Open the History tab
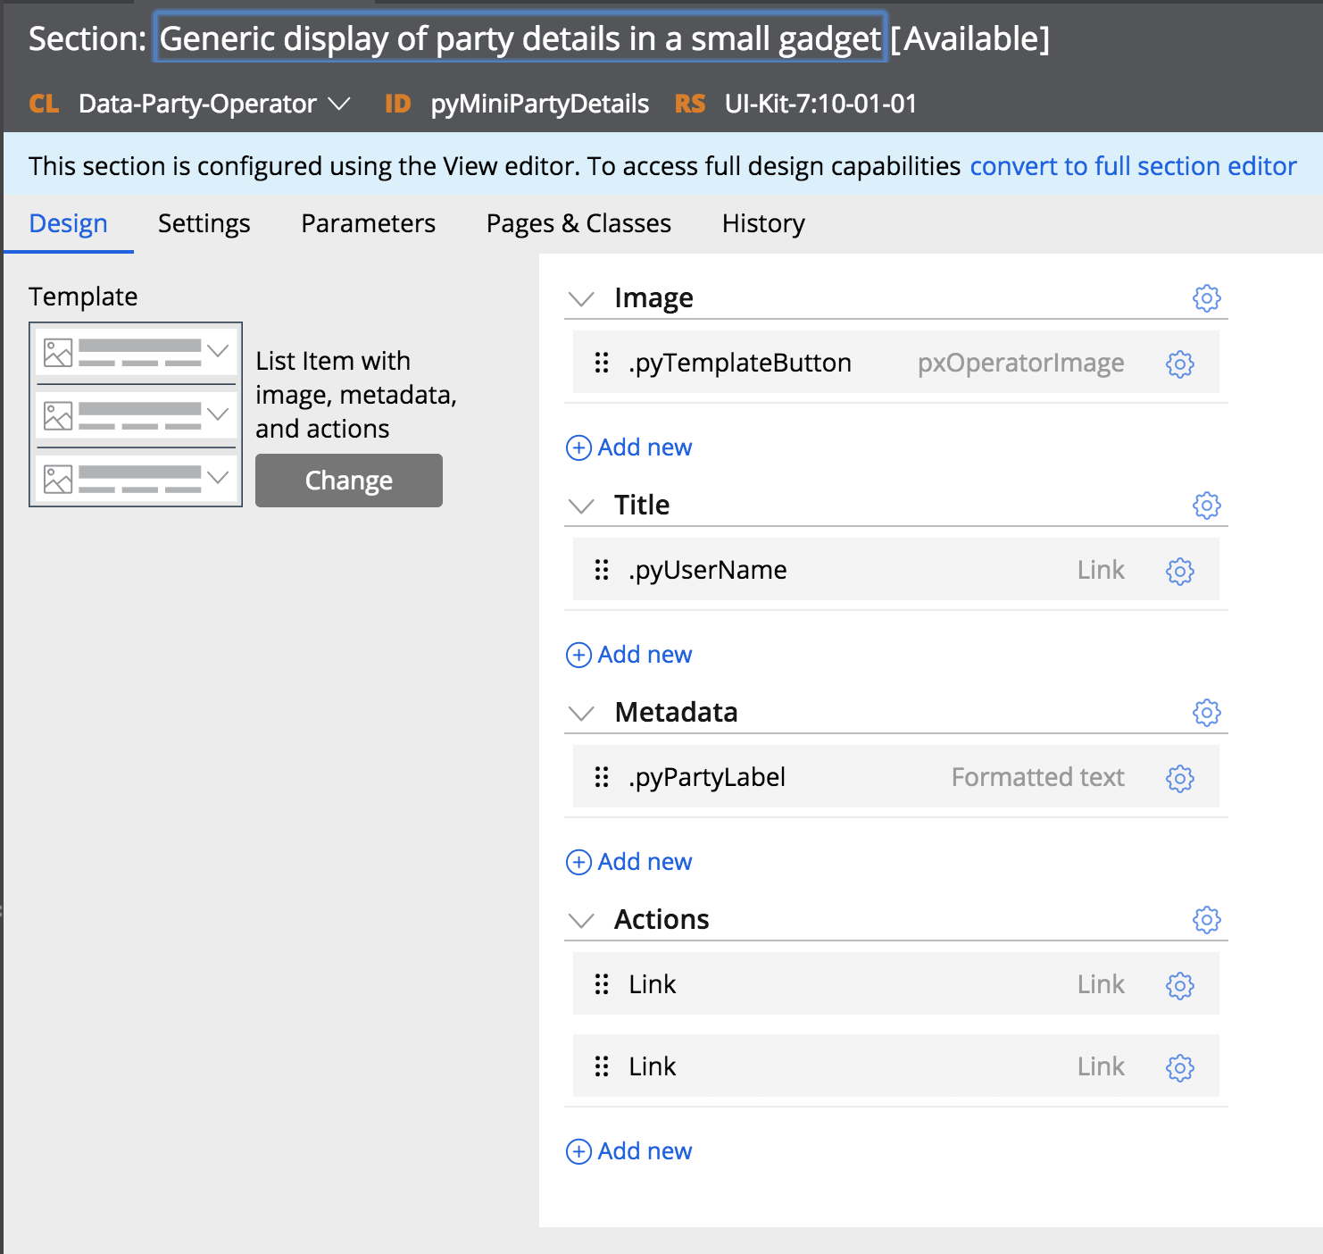Screen dimensions: 1323x1254 (x=762, y=223)
